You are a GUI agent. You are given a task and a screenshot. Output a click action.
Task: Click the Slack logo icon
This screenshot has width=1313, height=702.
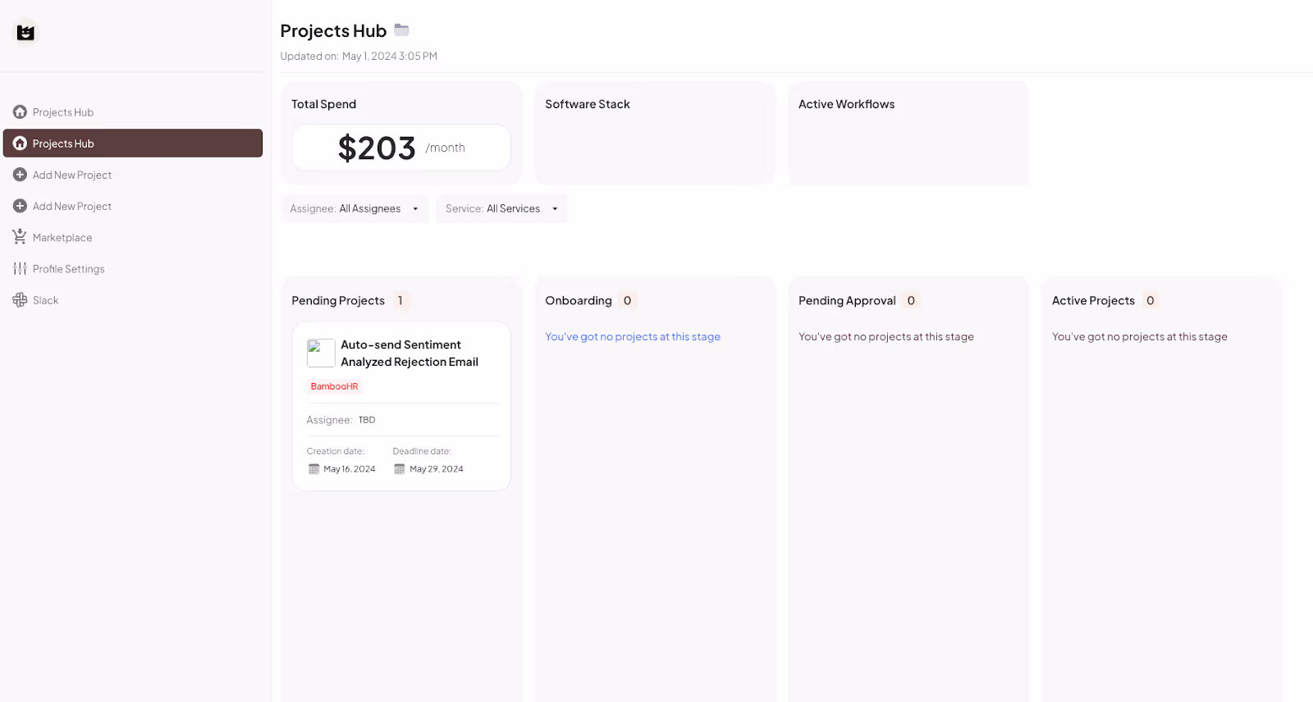click(20, 300)
